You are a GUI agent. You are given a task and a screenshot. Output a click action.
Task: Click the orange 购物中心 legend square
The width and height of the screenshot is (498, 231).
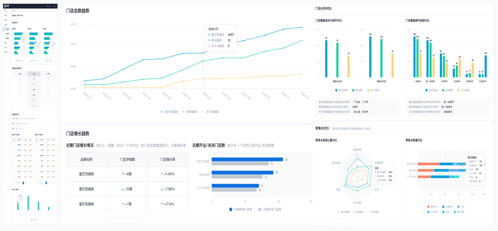point(428,206)
